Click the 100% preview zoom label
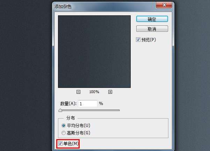The width and height of the screenshot is (210, 151). pos(94,92)
